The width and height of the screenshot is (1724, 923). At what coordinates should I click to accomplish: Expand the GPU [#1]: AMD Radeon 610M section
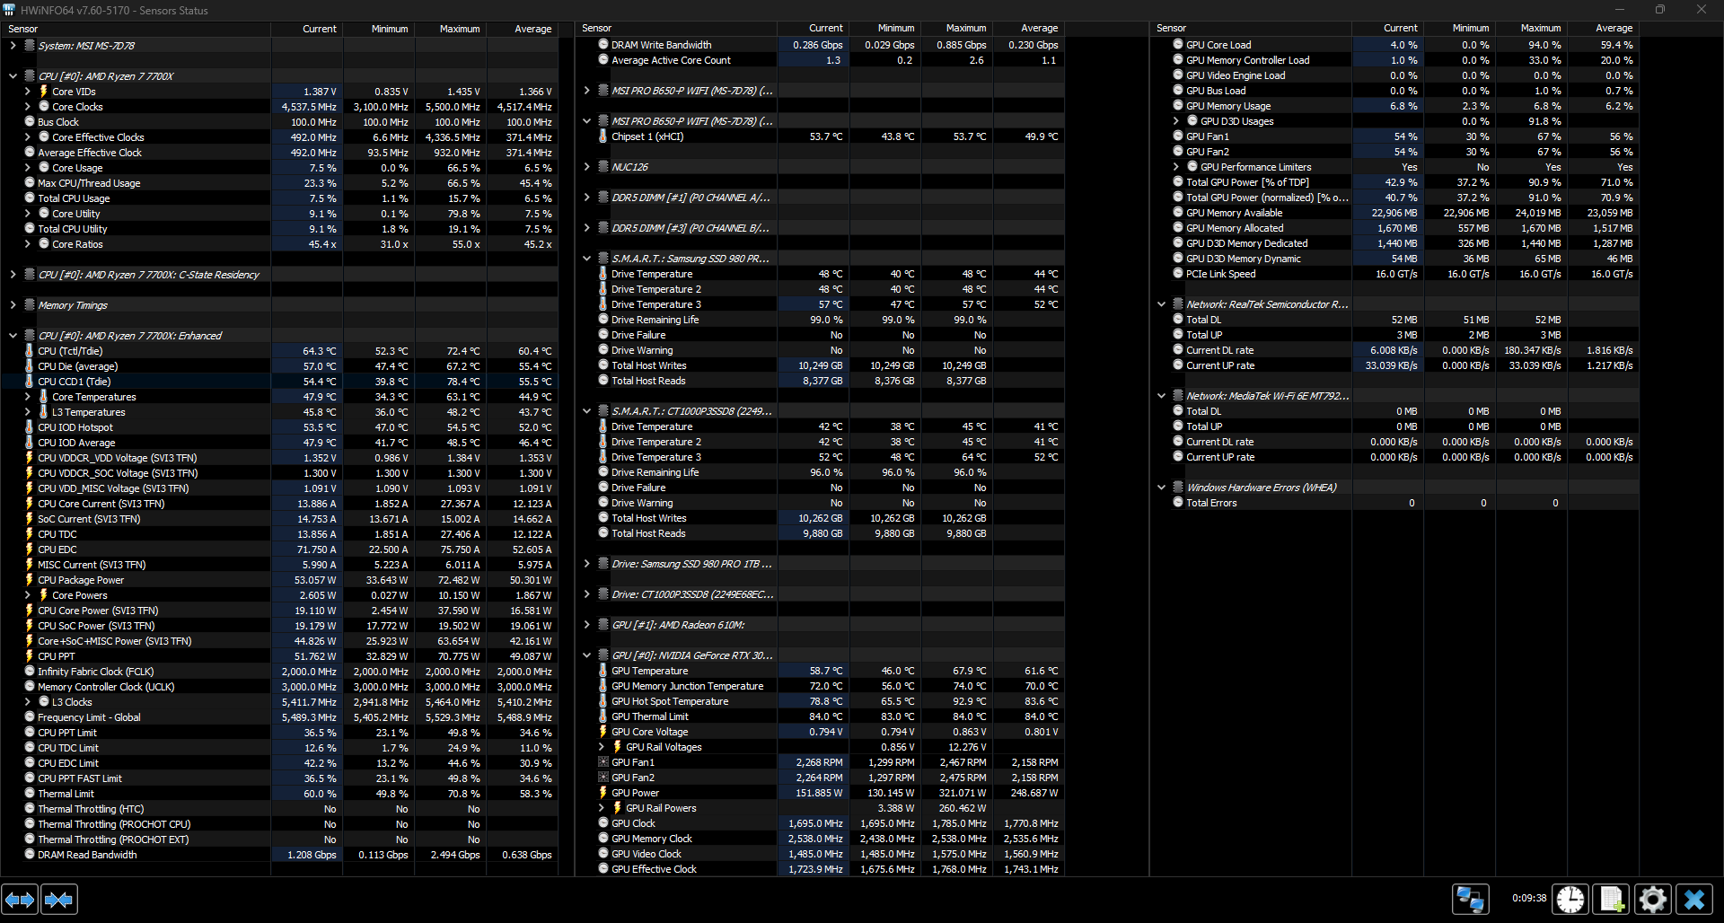(x=586, y=625)
